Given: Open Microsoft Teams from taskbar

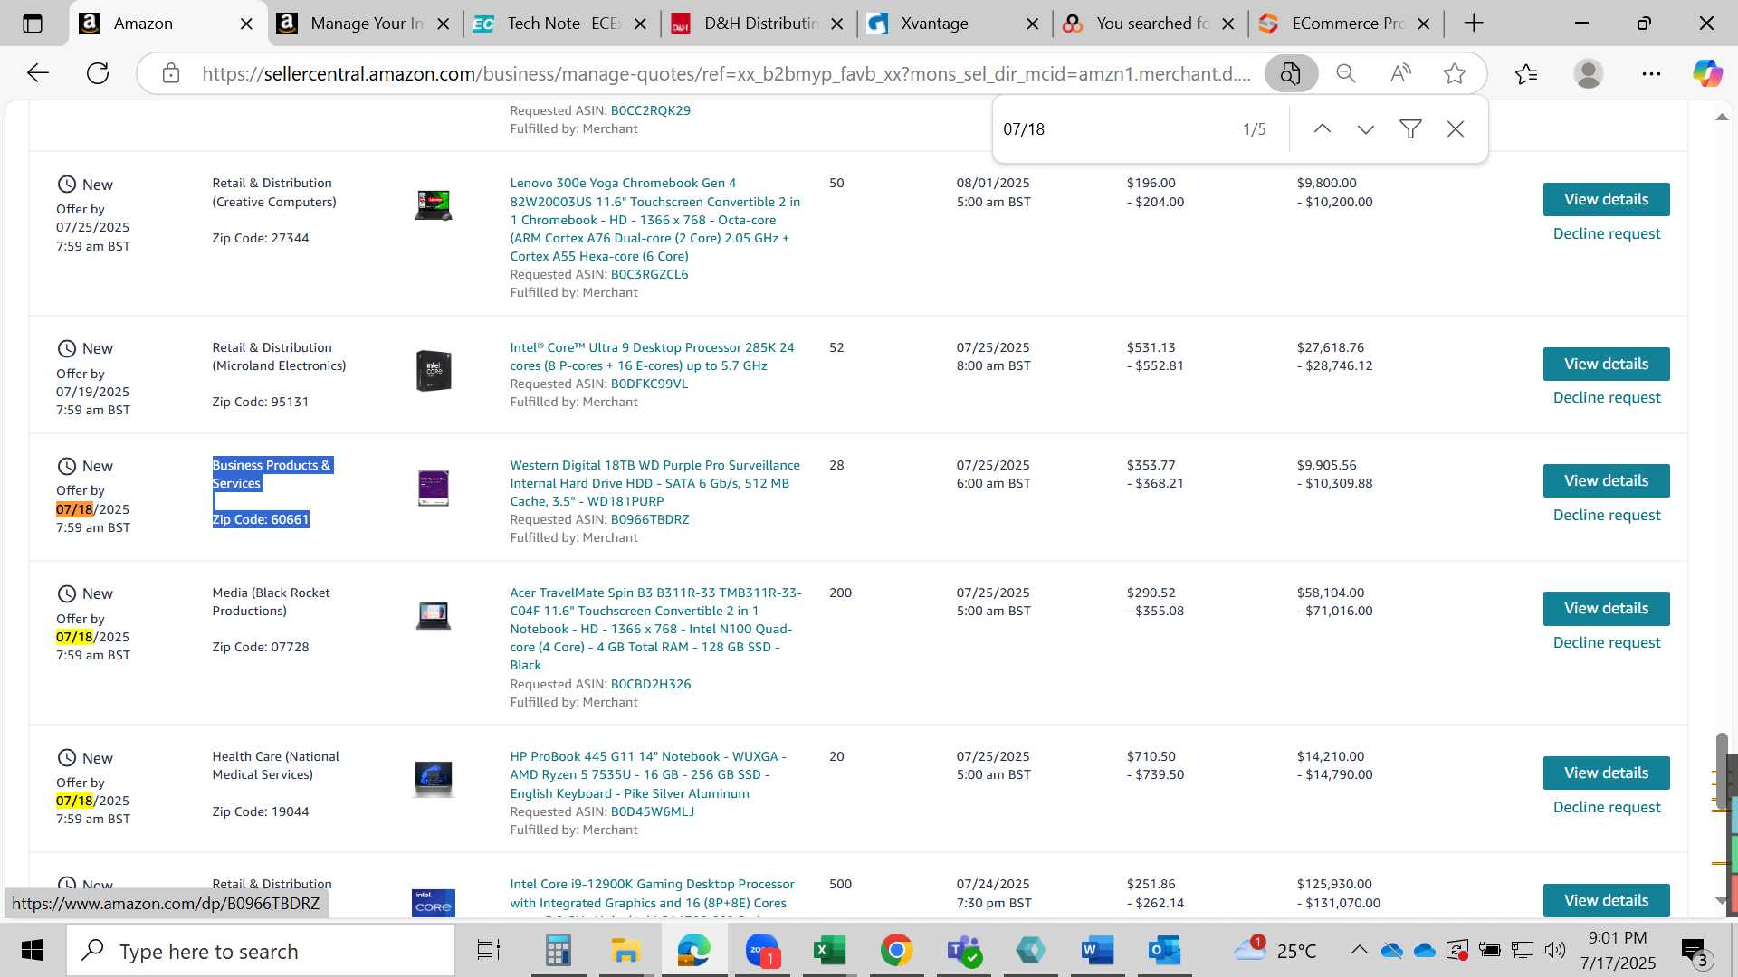Looking at the screenshot, I should [963, 950].
